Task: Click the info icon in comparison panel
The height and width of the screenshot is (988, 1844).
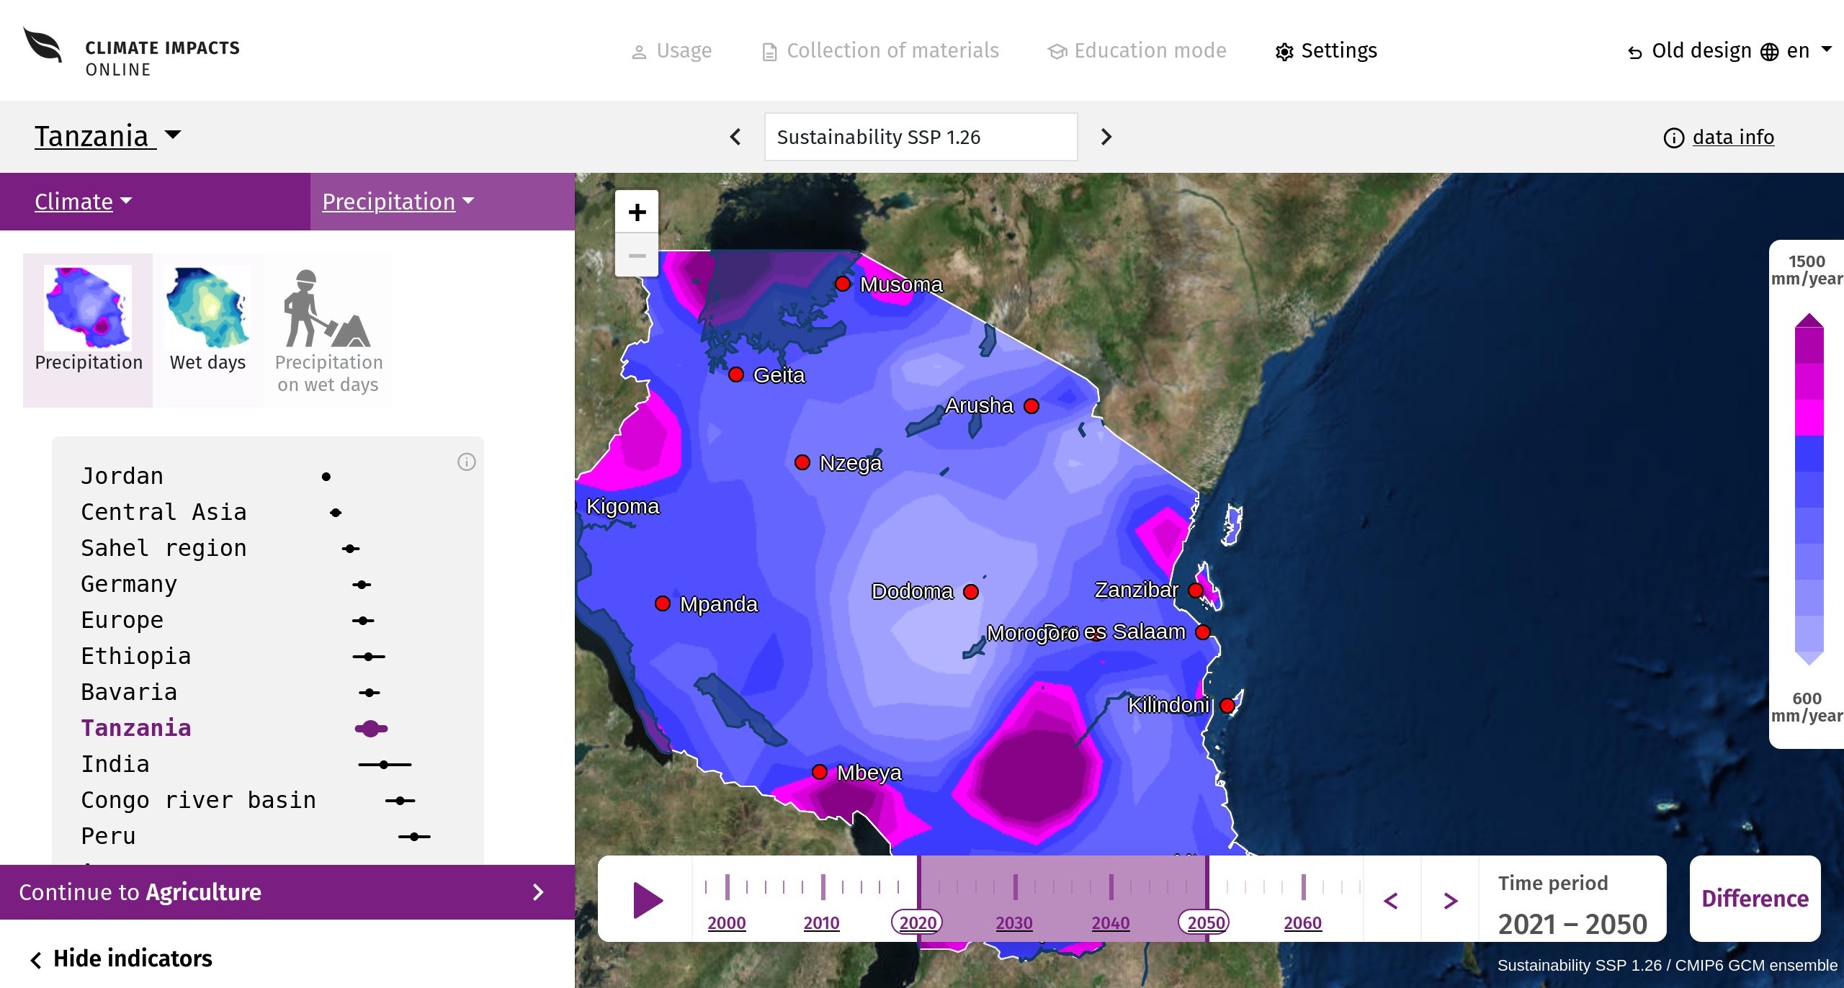Action: (467, 462)
